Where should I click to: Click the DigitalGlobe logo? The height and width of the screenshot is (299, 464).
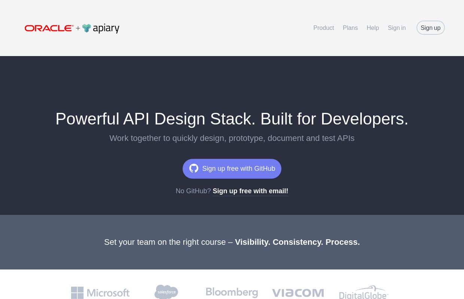[x=364, y=292]
